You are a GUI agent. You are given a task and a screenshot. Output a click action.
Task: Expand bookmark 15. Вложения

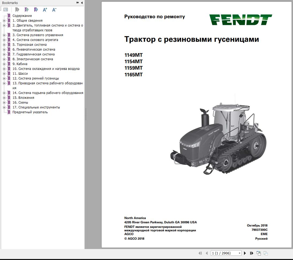(x=4, y=98)
